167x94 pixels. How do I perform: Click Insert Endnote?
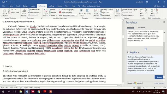coord(34,10)
